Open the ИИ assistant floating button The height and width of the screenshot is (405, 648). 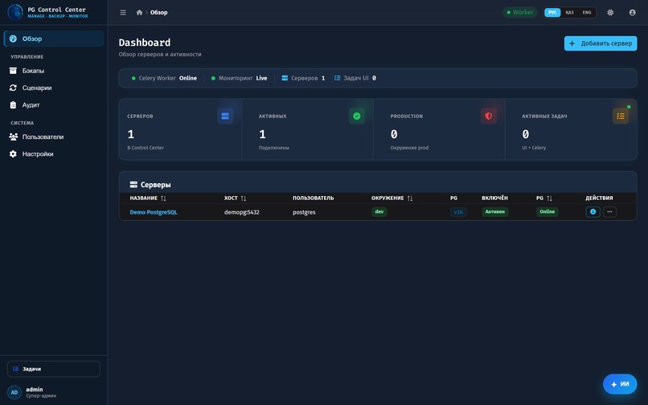(x=620, y=384)
